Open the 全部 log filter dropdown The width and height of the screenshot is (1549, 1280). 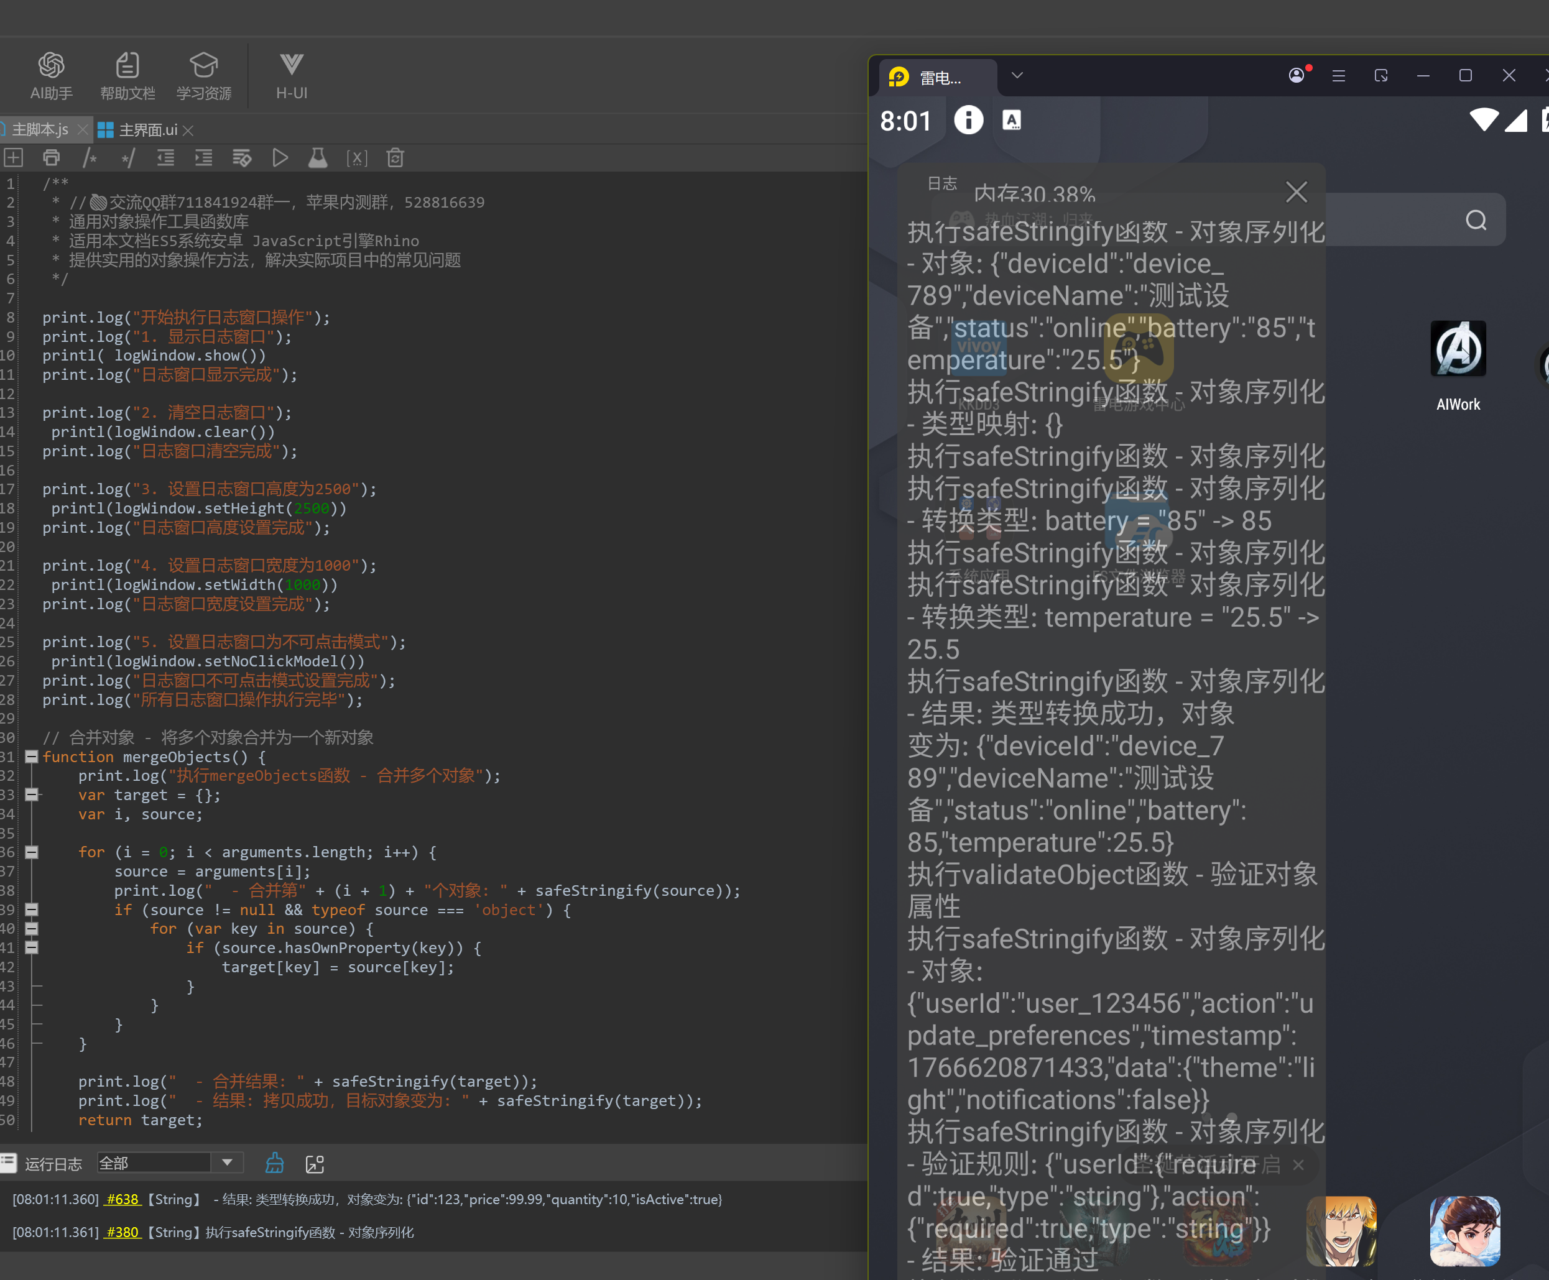point(227,1163)
